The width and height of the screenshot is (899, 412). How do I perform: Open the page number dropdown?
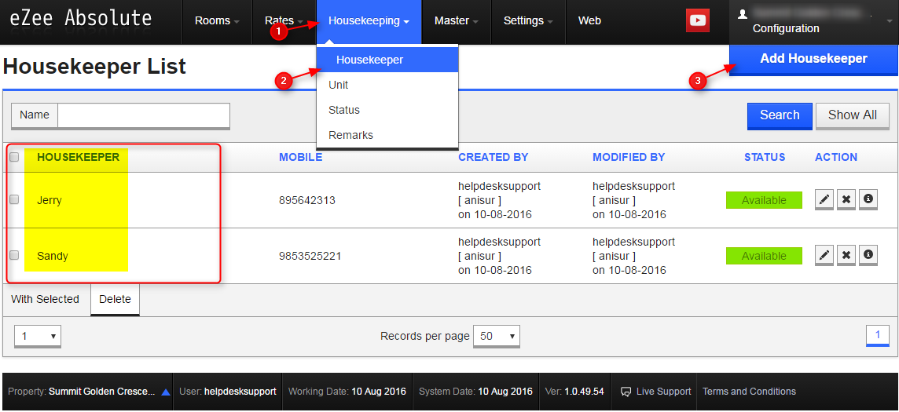37,336
